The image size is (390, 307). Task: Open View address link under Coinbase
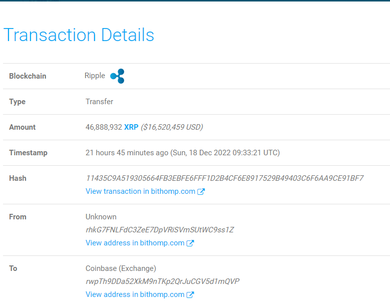pos(135,294)
